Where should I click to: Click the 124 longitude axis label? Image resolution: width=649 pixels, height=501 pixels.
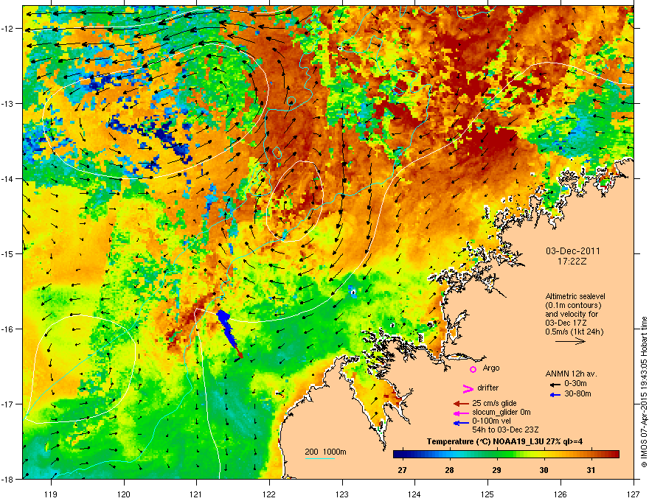pyautogui.click(x=414, y=494)
